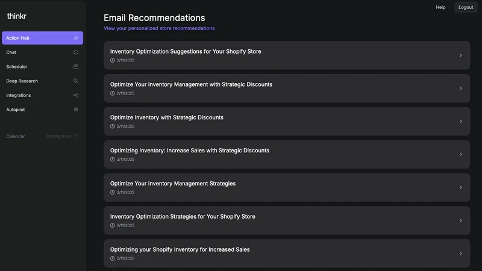Open 'Optimize Inventory with Strategic Discounts' email
Image resolution: width=482 pixels, height=271 pixels.
point(287,122)
